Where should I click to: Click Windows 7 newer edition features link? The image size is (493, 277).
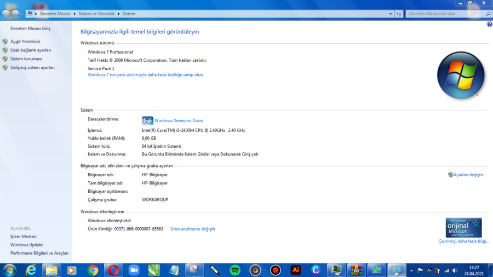click(x=145, y=75)
